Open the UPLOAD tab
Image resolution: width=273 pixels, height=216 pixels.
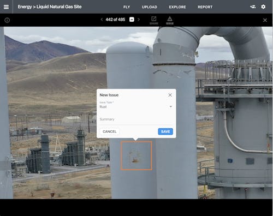(x=150, y=7)
